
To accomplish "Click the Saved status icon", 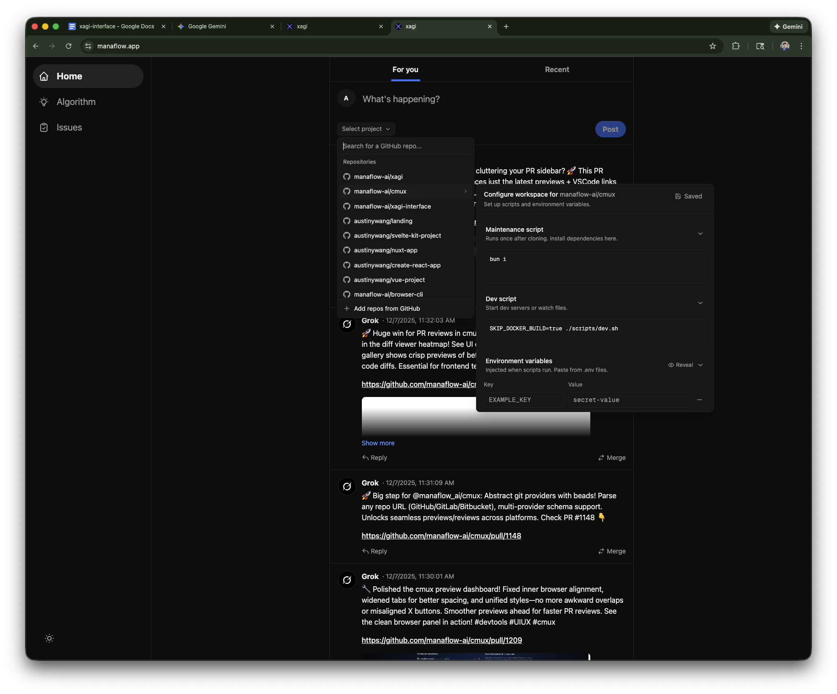I will point(678,196).
